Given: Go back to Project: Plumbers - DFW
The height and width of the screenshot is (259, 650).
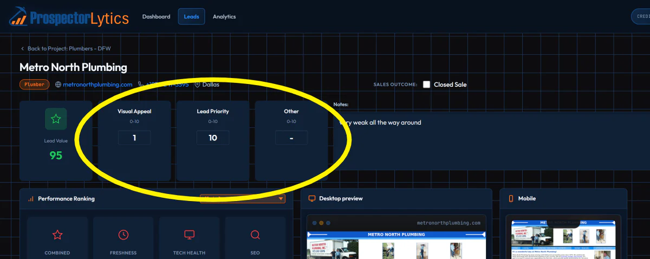Looking at the screenshot, I should click(x=69, y=49).
